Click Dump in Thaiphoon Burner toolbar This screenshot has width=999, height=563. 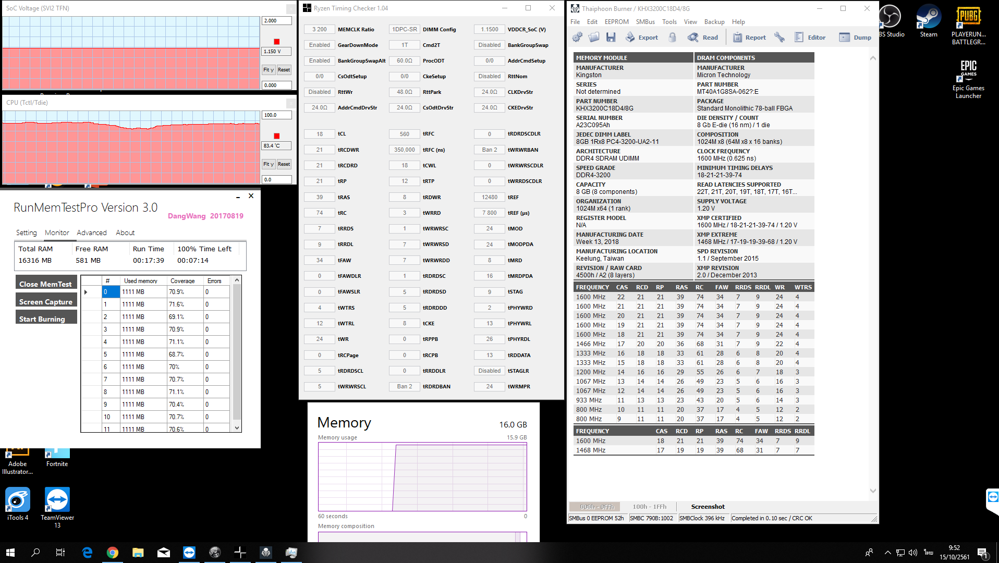pos(855,37)
